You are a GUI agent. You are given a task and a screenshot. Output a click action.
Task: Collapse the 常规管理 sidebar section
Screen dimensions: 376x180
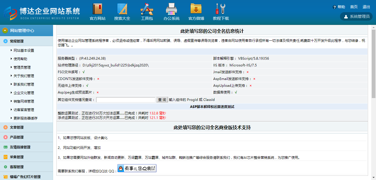point(17,41)
